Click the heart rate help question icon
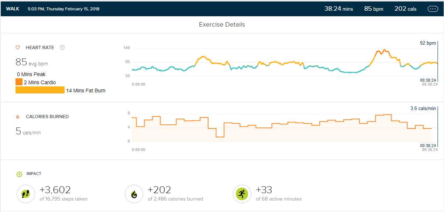This screenshot has height=212, width=444. coord(62,47)
